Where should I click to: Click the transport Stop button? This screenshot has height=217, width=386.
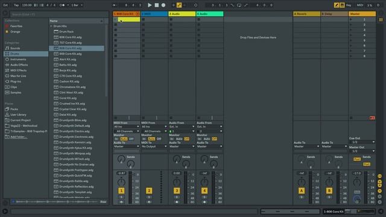[157, 5]
